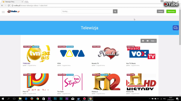Click admin under the VIVA channel

(x=59, y=65)
